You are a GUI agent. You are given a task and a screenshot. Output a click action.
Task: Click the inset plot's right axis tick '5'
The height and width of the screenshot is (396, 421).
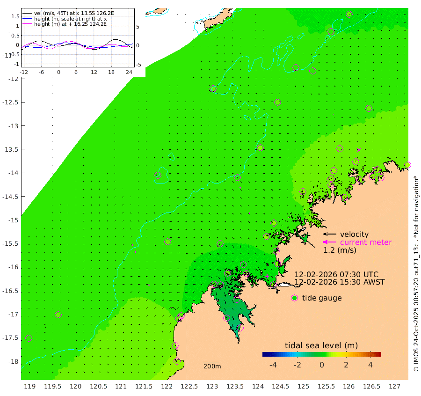pyautogui.click(x=138, y=27)
